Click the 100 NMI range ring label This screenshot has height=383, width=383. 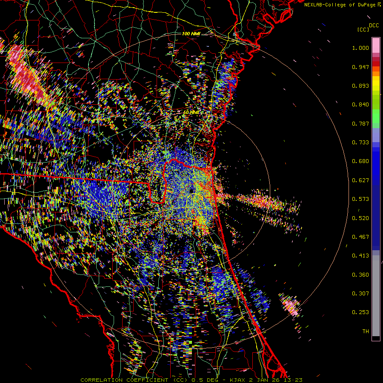[191, 34]
